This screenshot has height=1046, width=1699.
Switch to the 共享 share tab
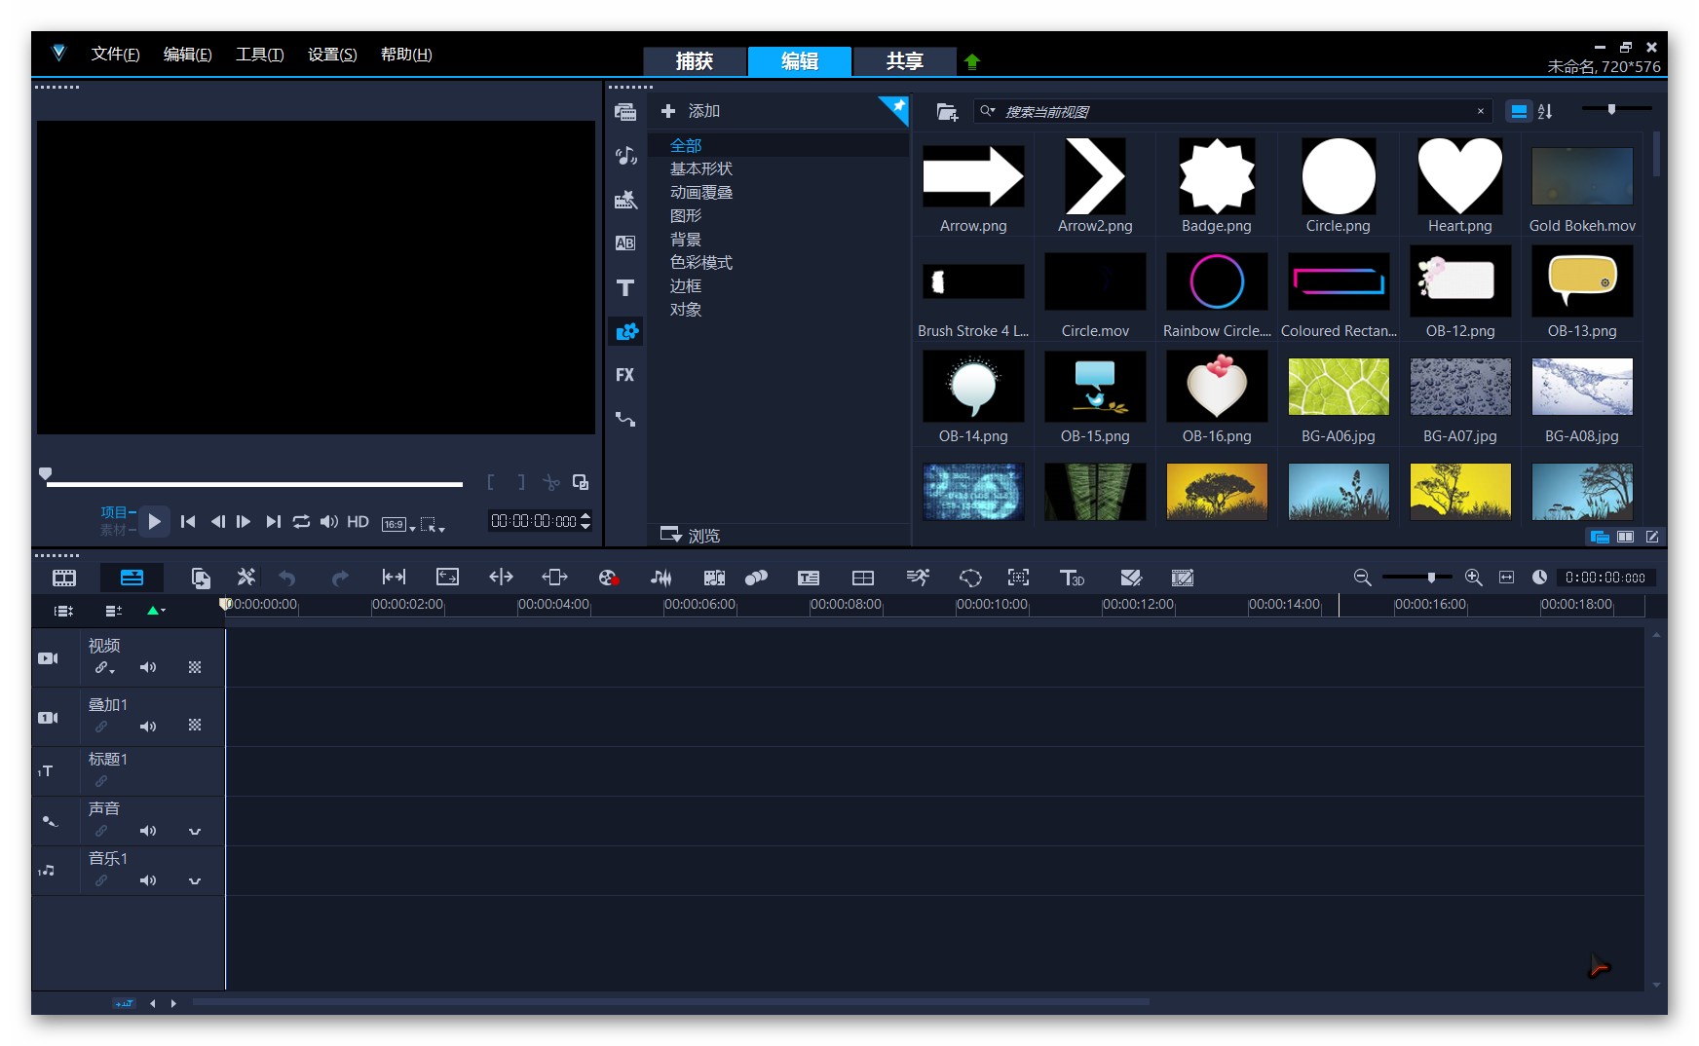point(905,61)
